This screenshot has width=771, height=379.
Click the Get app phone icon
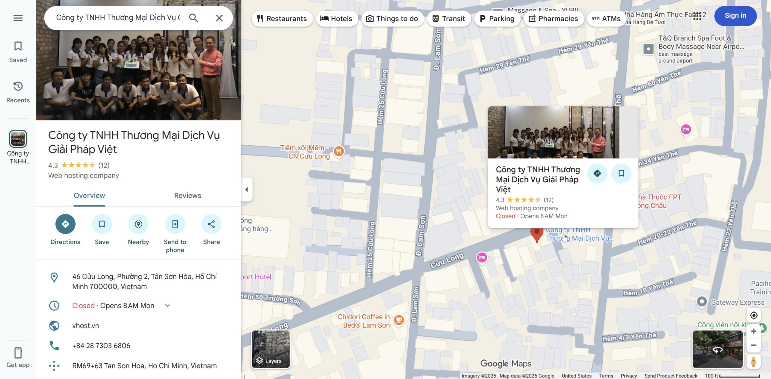click(x=18, y=353)
